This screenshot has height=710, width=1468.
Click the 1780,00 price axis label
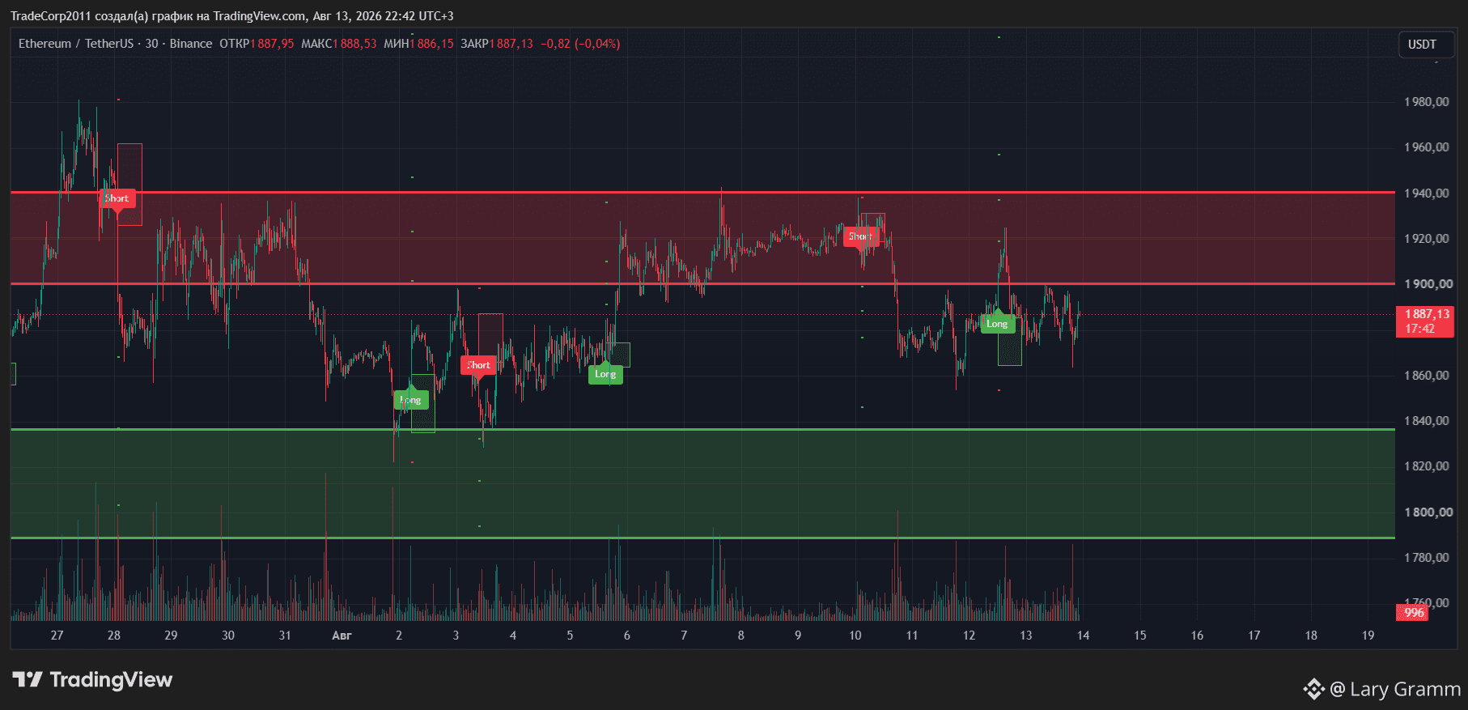click(1428, 558)
